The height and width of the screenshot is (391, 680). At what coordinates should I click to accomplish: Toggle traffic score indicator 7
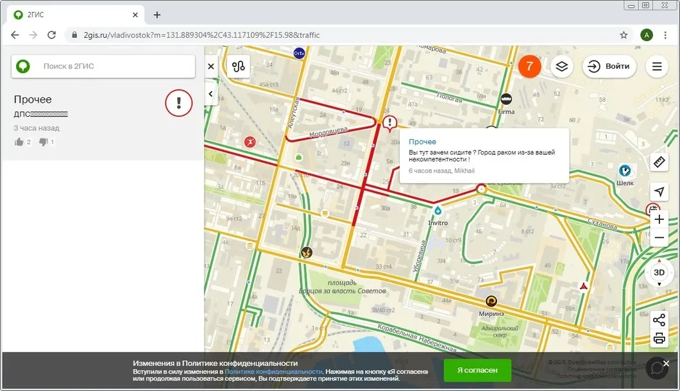click(530, 66)
